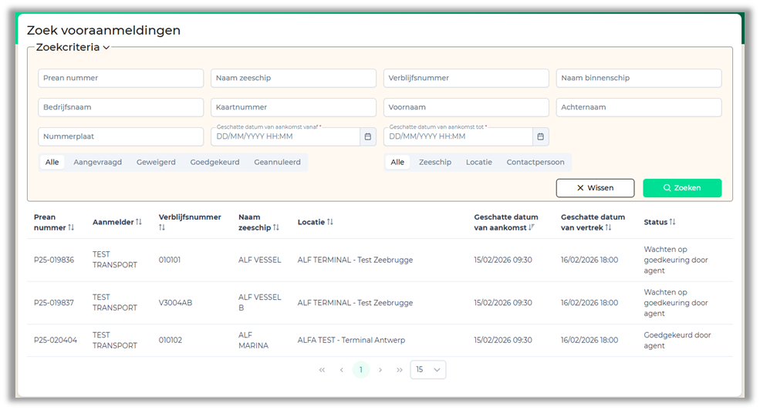Select the Contactpersoon filter option
This screenshot has width=760, height=410.
pyautogui.click(x=535, y=163)
